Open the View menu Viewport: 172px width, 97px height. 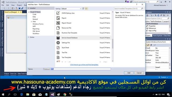(x=13, y=5)
